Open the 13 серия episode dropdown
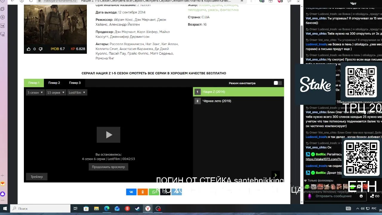This screenshot has height=215, width=382. (x=56, y=93)
